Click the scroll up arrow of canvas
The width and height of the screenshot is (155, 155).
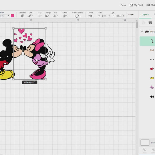137,20
